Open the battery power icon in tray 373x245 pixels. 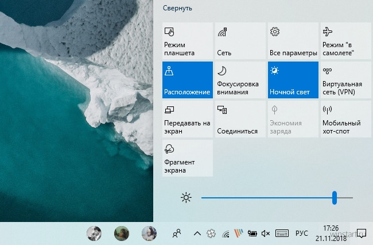pos(252,233)
